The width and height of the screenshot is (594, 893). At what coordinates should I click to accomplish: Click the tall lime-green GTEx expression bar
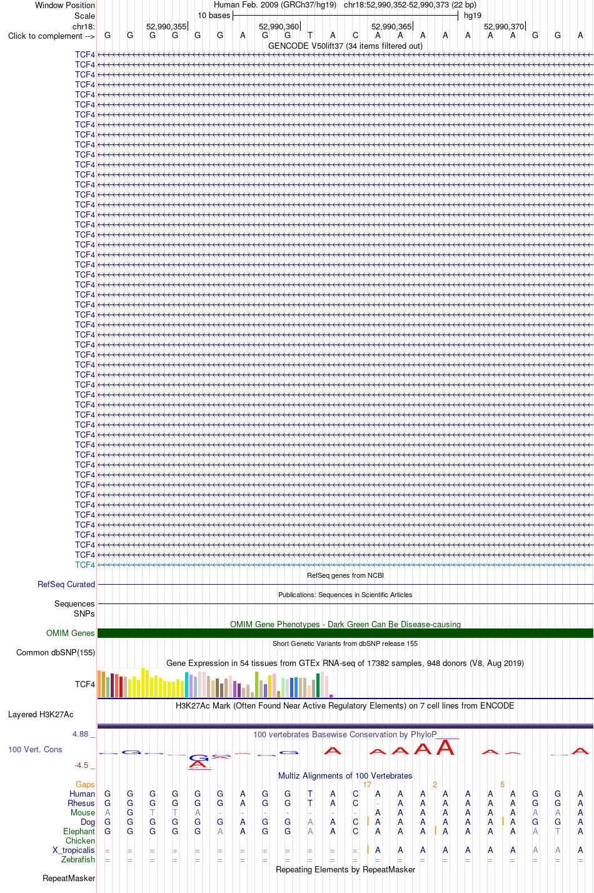tap(256, 684)
